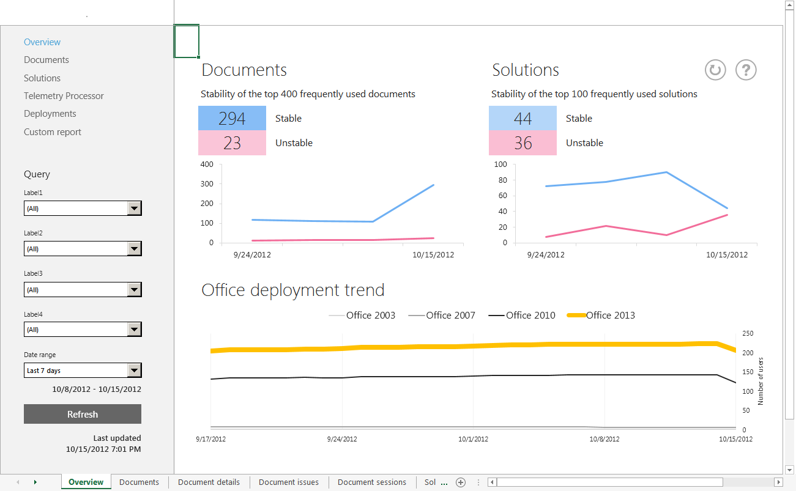Image resolution: width=796 pixels, height=491 pixels.
Task: Switch to the Document sessions sheet tab
Action: 371,482
